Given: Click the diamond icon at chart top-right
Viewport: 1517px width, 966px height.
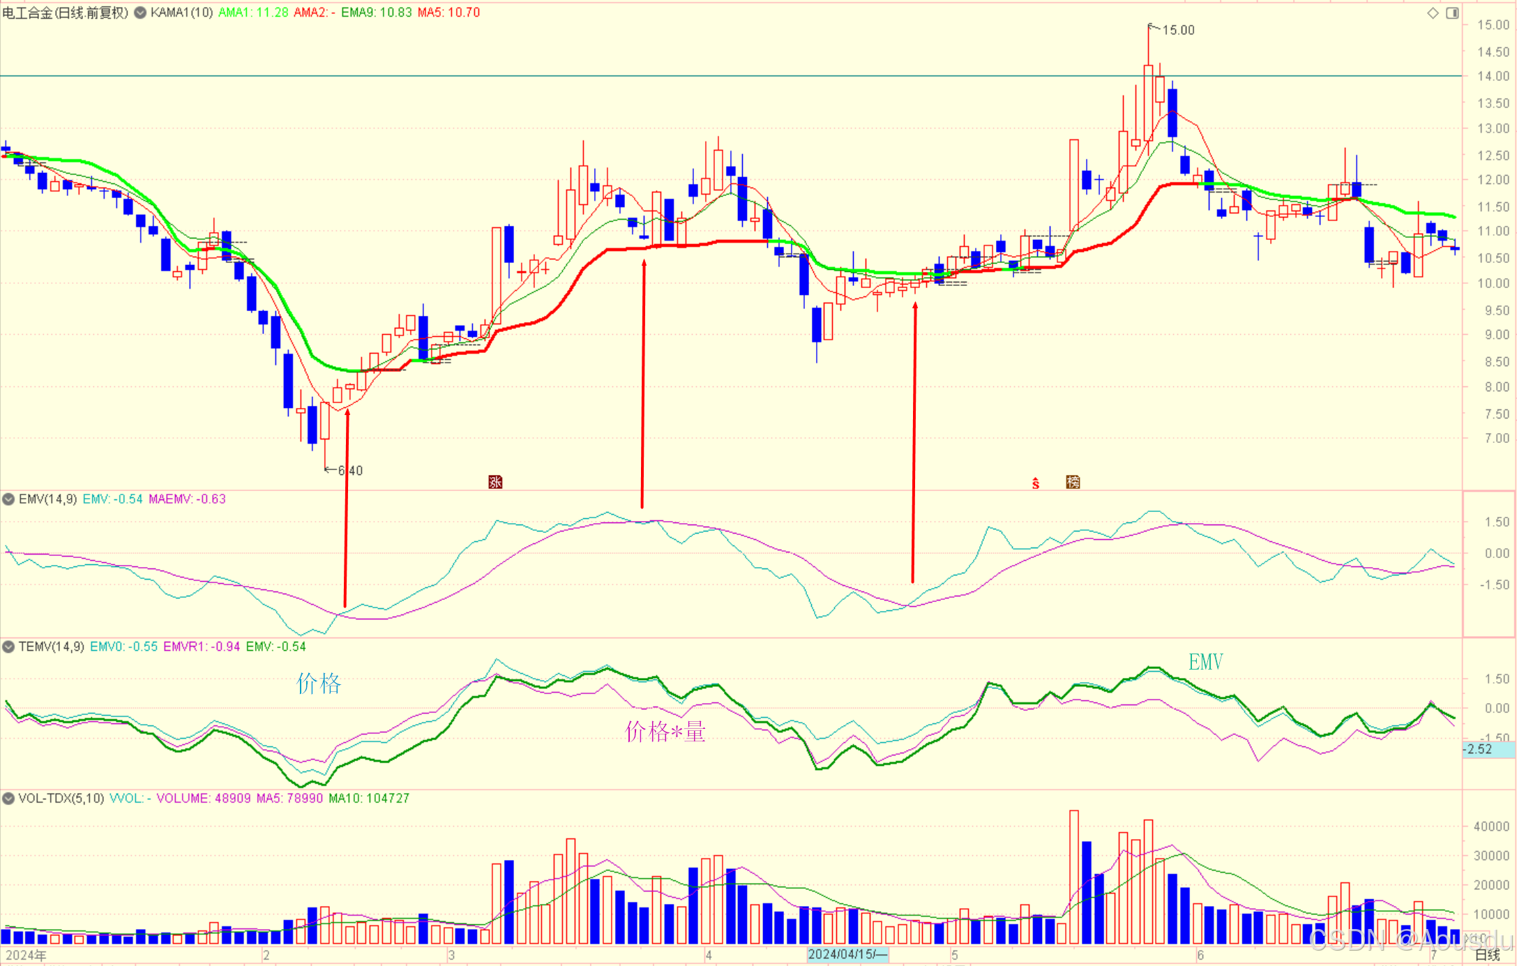Looking at the screenshot, I should (x=1433, y=13).
